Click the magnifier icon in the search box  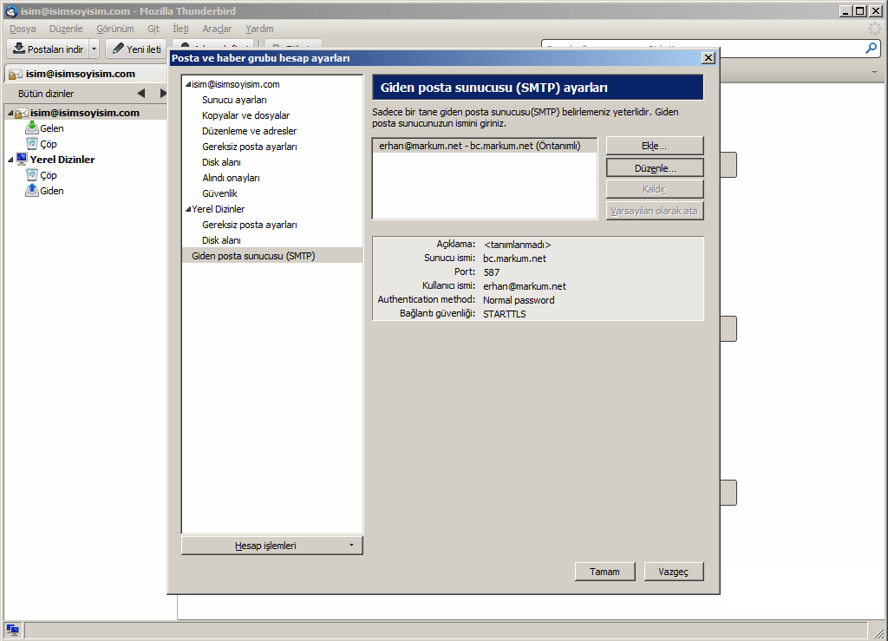(x=872, y=49)
